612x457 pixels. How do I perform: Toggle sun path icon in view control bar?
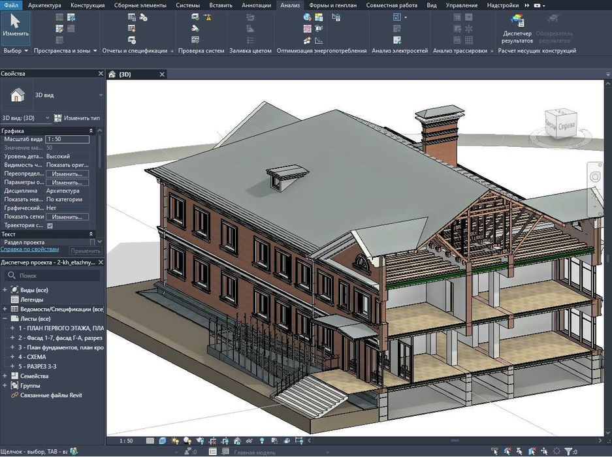(175, 441)
